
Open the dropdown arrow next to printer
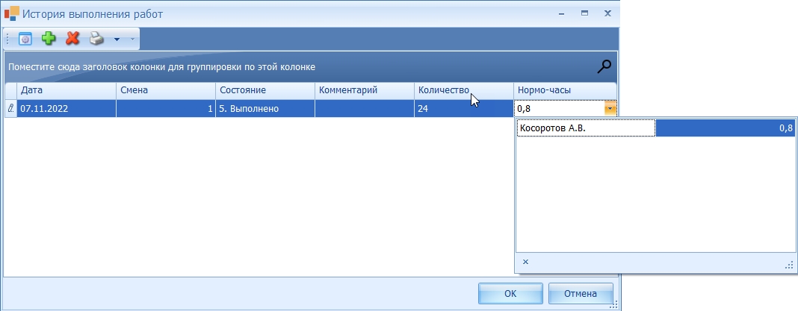point(117,39)
